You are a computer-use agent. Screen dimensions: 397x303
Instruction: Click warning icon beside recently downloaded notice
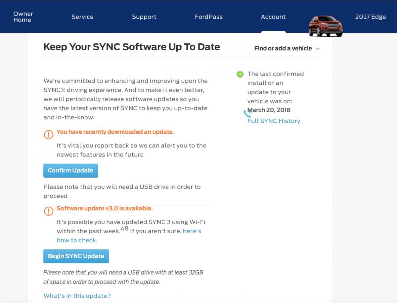[x=49, y=134]
